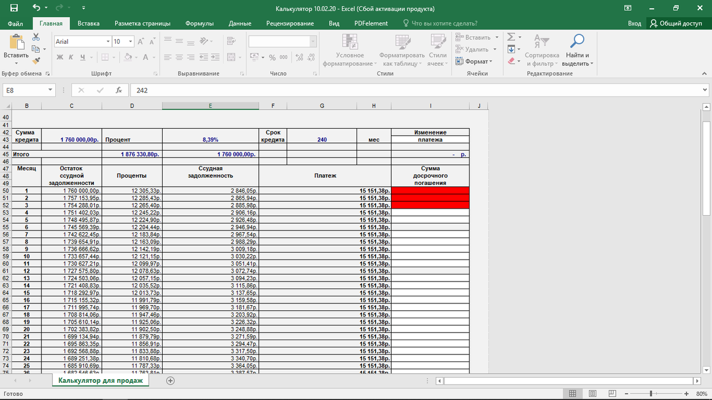Switch to the Данные tab

tap(240, 23)
